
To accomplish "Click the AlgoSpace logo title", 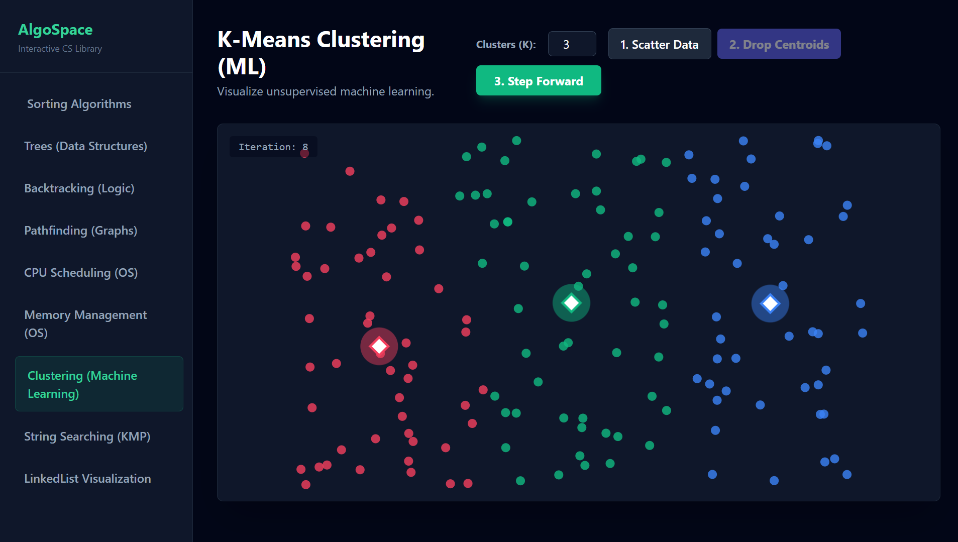I will click(55, 30).
